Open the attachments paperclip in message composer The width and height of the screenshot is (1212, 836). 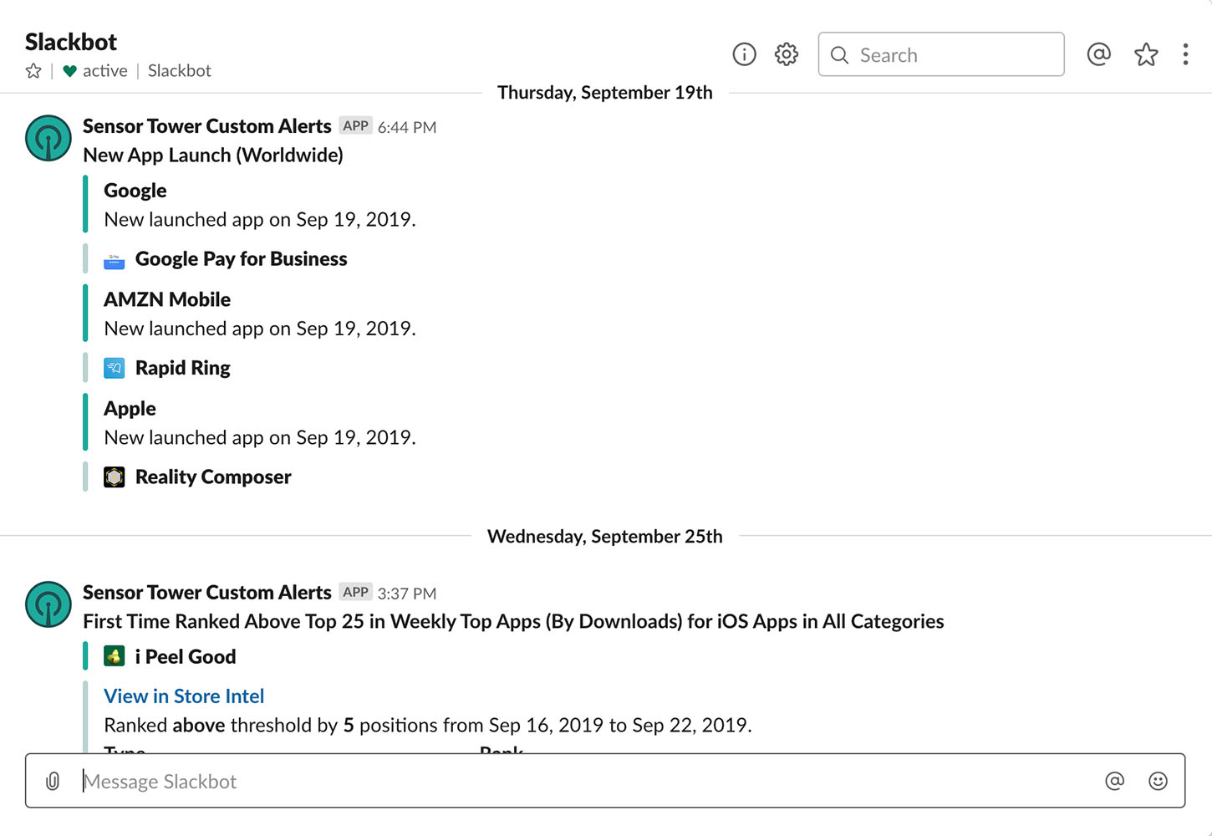click(x=53, y=781)
